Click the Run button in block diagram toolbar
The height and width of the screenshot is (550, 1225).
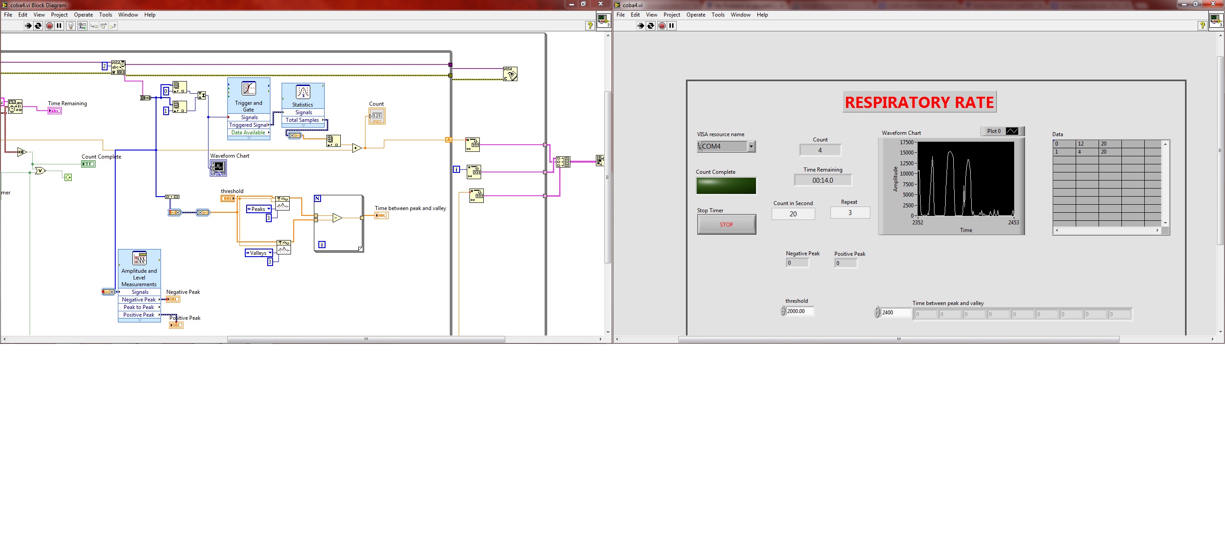[26, 26]
